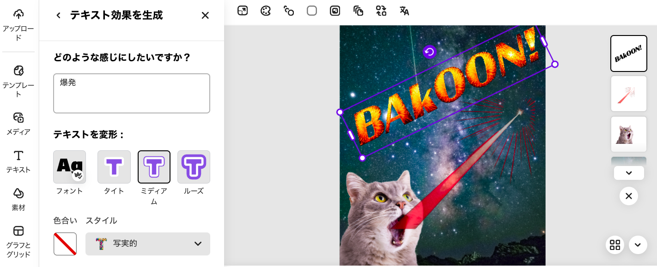Switch to the スタイル tab
The image size is (657, 267).
point(101,220)
